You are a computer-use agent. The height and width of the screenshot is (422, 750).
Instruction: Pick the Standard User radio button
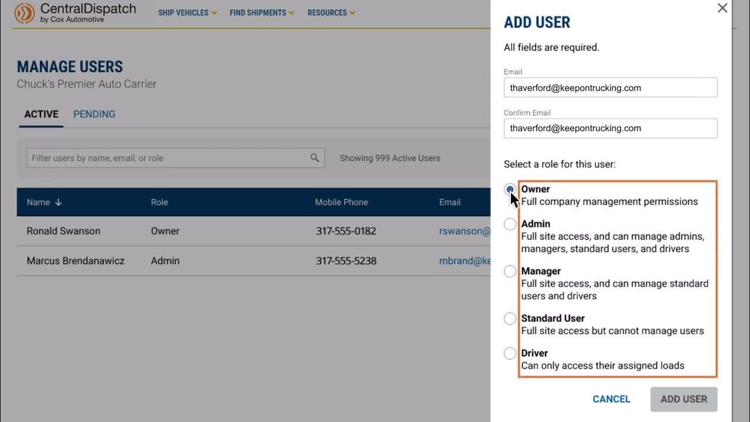click(x=510, y=318)
